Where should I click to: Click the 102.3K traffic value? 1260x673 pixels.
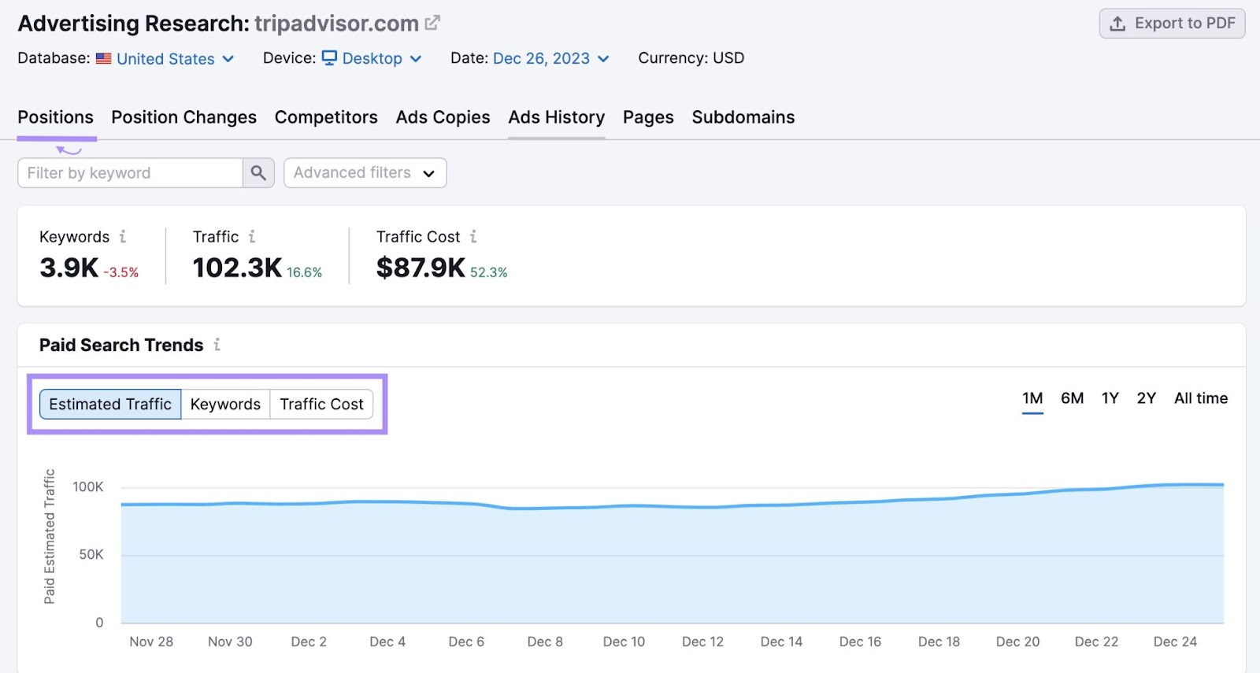pos(237,268)
